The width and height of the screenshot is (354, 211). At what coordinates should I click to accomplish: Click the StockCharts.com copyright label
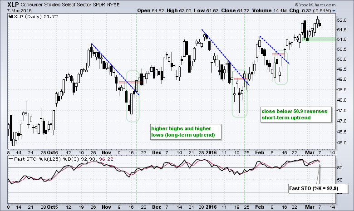[x=315, y=5]
